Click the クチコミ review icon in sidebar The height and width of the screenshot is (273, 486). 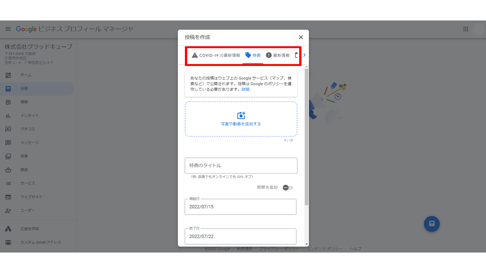pos(8,129)
